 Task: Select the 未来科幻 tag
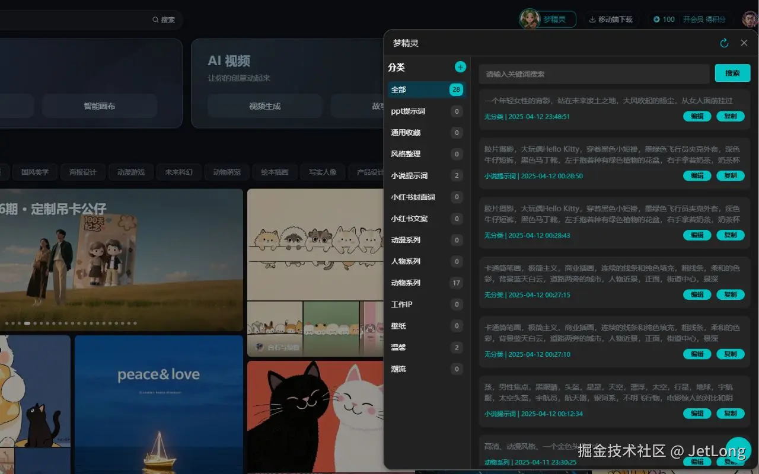pos(179,172)
